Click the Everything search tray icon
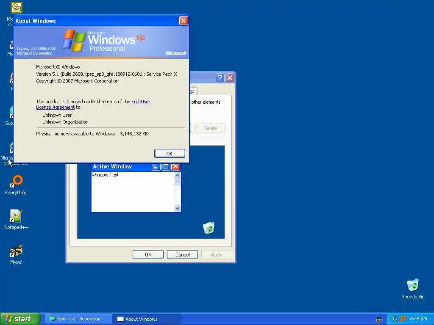The width and height of the screenshot is (434, 325). point(403,319)
